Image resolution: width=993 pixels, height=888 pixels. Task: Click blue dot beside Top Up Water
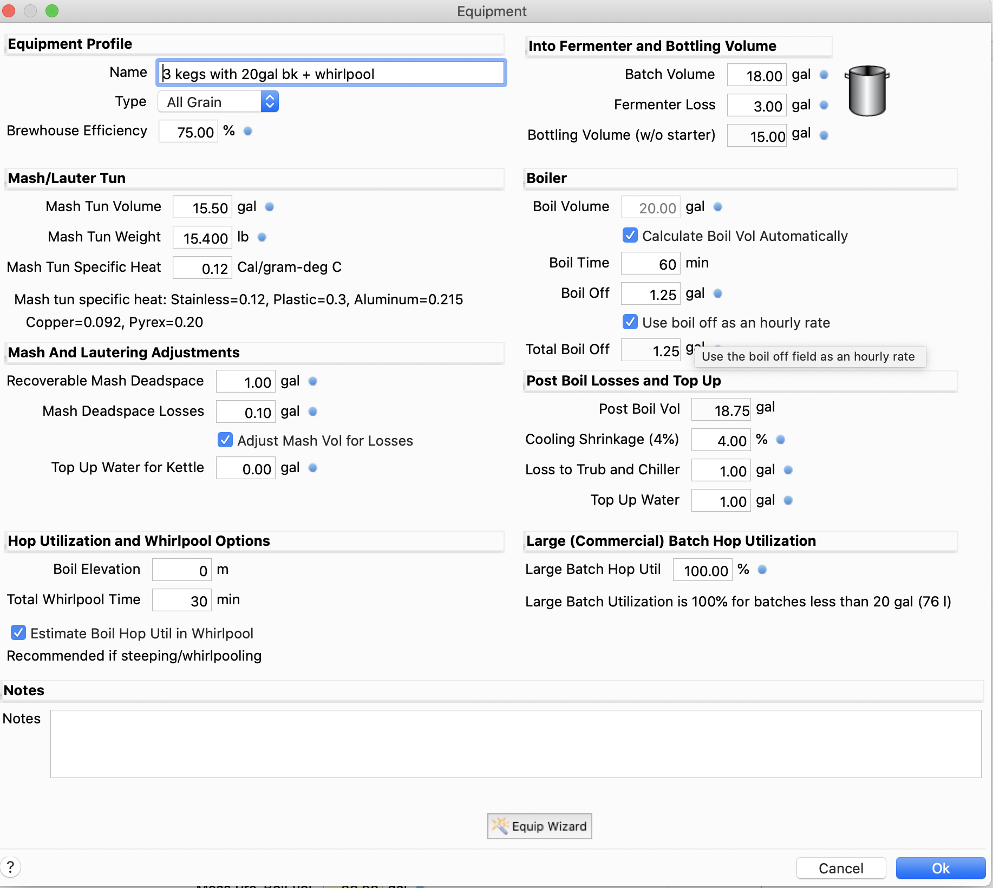pos(788,500)
